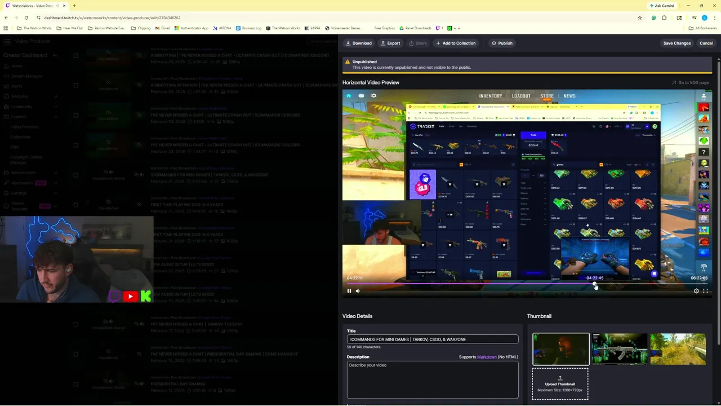Open a new browser tab
Screen dimensions: 721x406
[74, 6]
